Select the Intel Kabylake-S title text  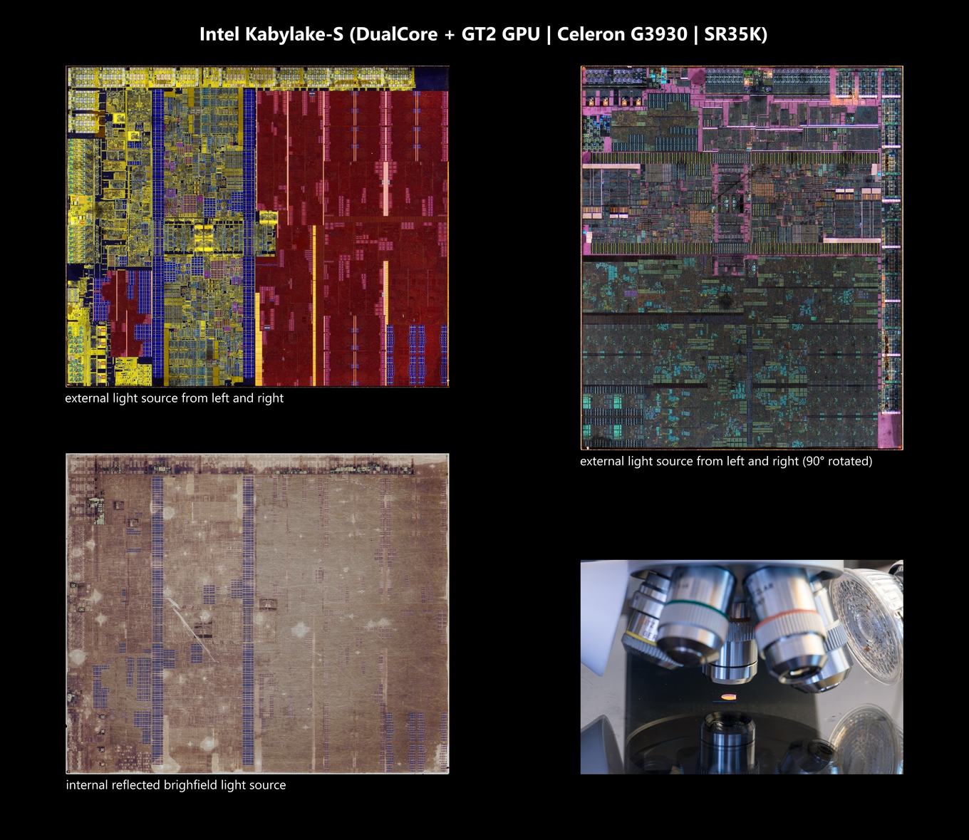pyautogui.click(x=483, y=34)
